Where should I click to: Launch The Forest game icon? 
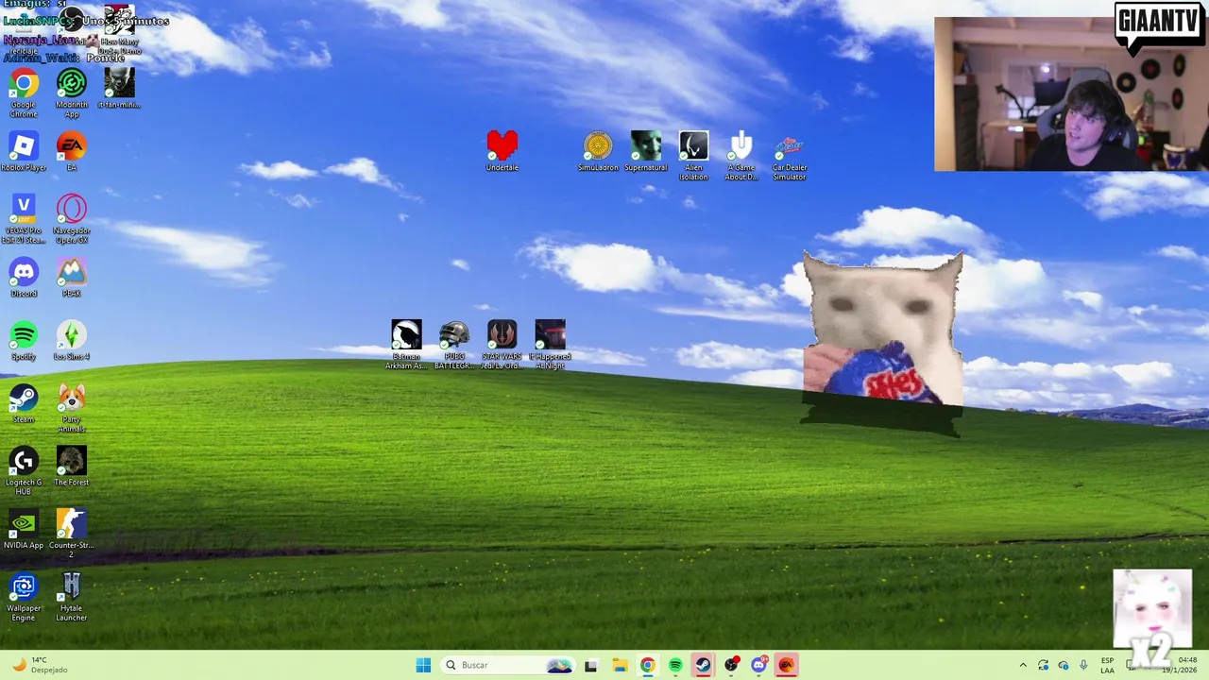[x=72, y=467]
